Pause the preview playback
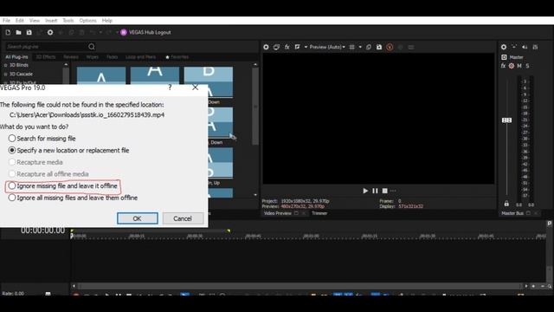Viewport: 554px width, 312px height. click(x=375, y=191)
